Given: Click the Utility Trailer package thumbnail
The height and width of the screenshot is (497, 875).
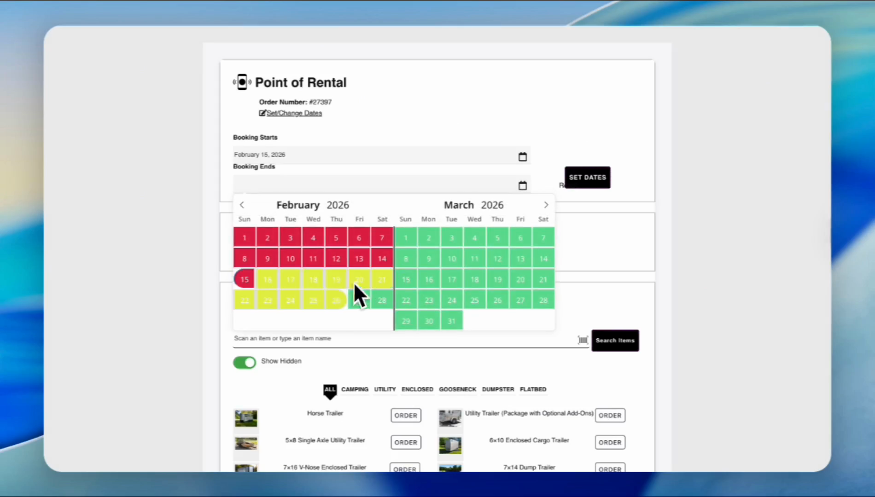Looking at the screenshot, I should (x=450, y=418).
